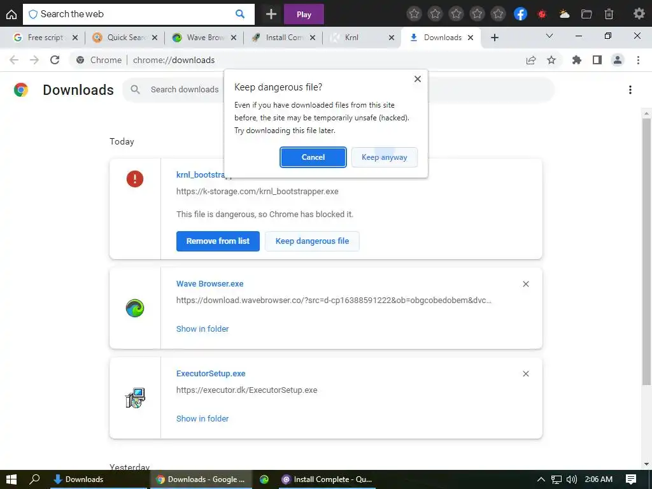Click the trash bin icon in top bar
The width and height of the screenshot is (652, 489).
click(609, 14)
